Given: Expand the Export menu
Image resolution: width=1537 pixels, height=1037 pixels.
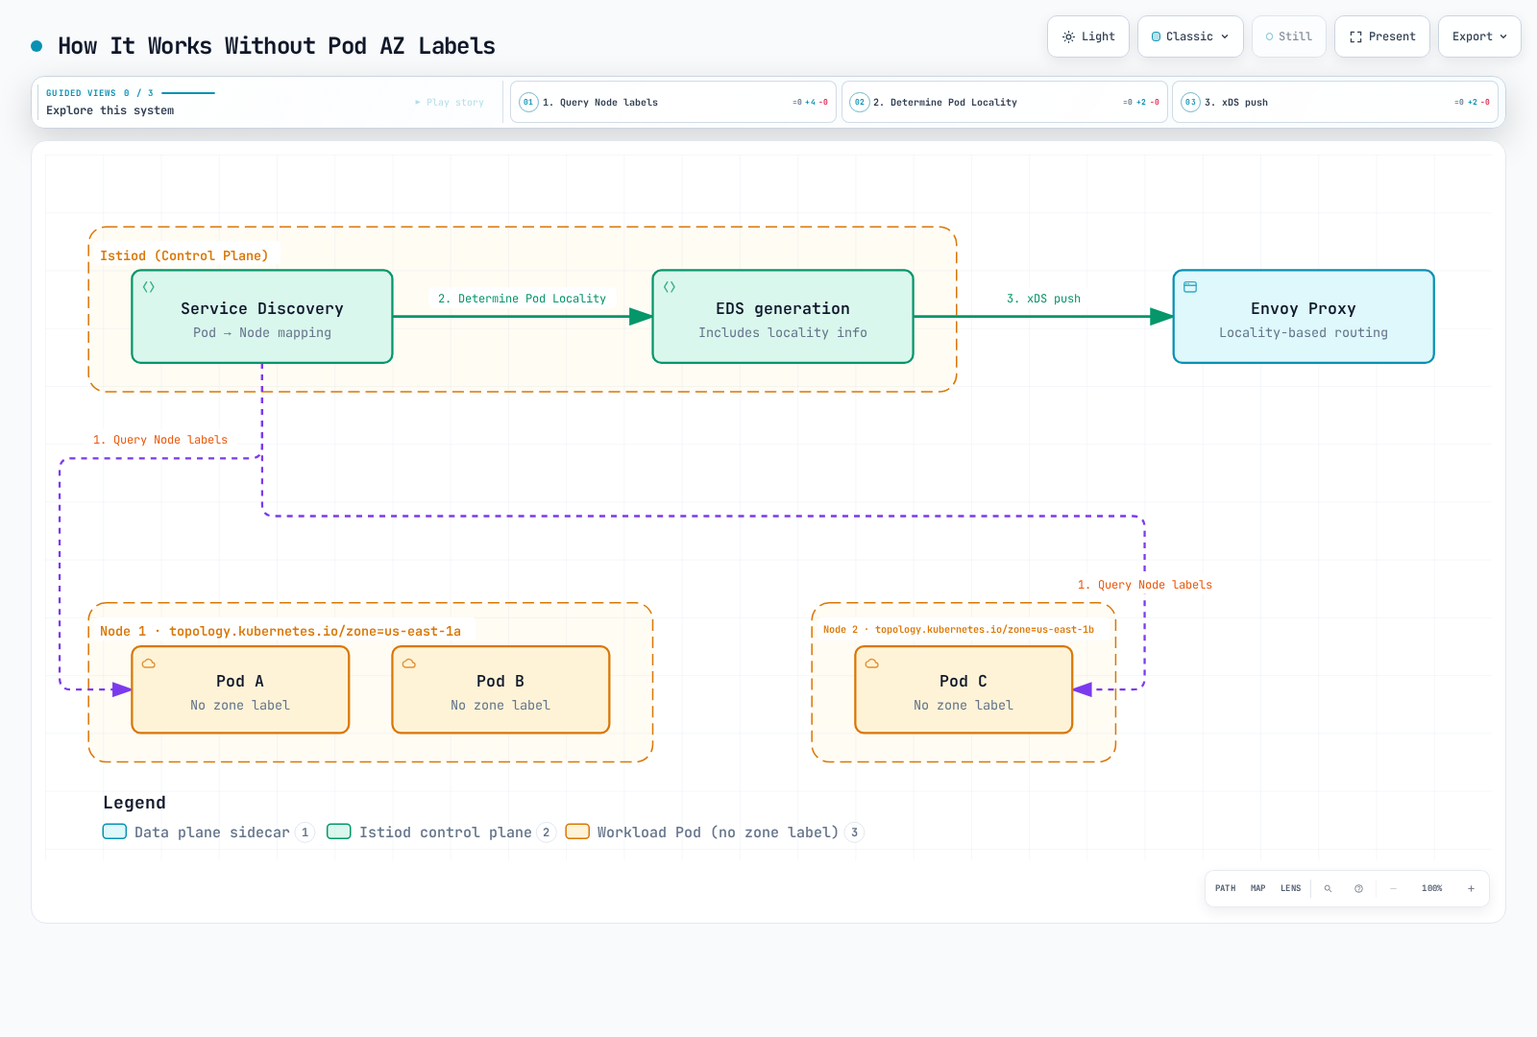Looking at the screenshot, I should coord(1479,36).
